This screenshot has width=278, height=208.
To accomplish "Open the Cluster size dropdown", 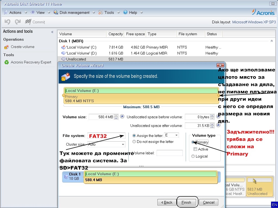I will [x=123, y=145].
